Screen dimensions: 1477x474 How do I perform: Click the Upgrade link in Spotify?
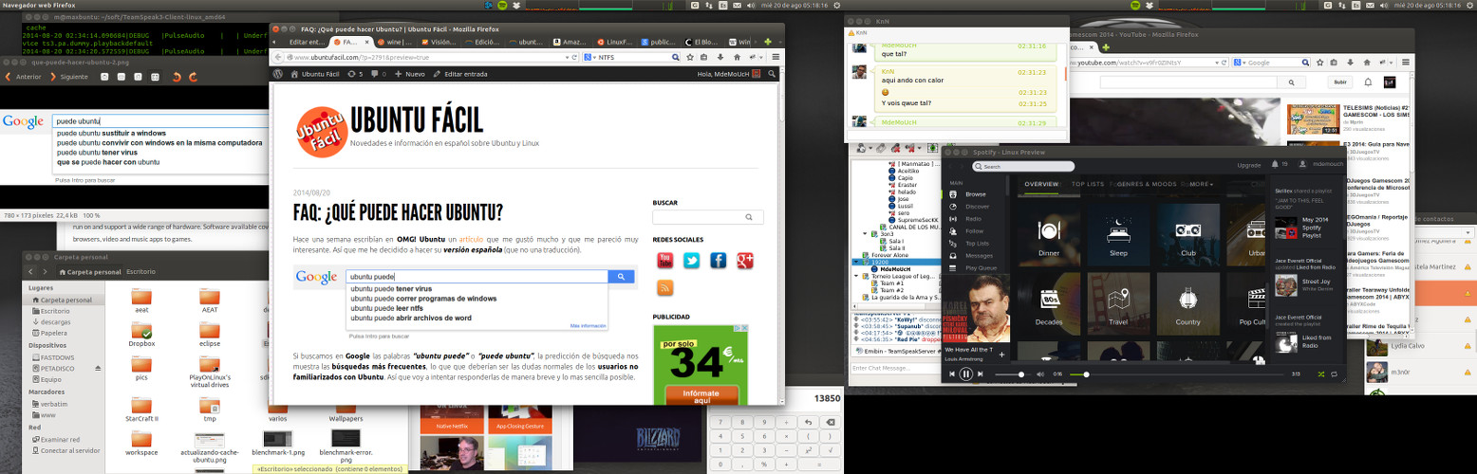pyautogui.click(x=1249, y=165)
